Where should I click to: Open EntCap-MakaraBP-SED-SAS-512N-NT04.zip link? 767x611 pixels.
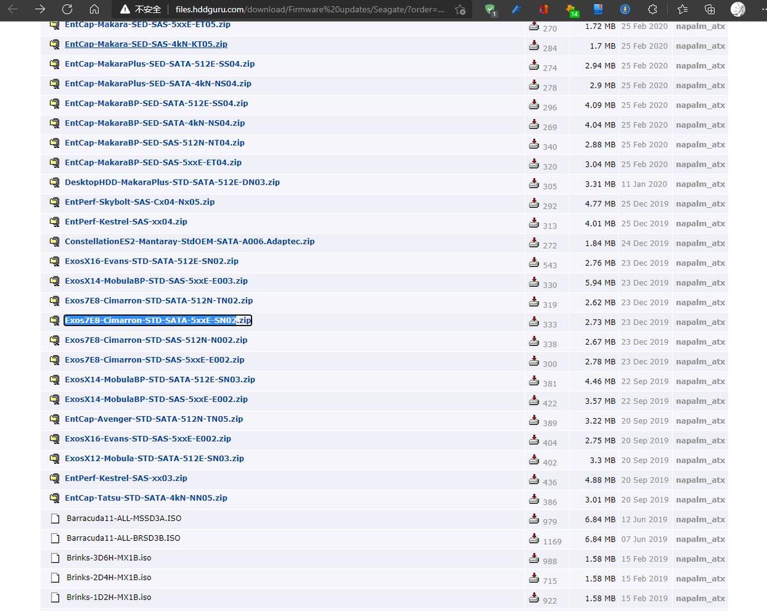click(x=154, y=143)
